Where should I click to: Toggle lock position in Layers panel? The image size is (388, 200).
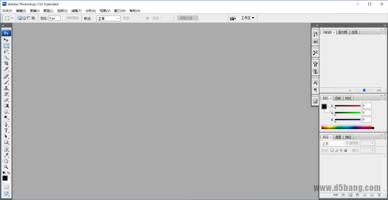(341, 150)
